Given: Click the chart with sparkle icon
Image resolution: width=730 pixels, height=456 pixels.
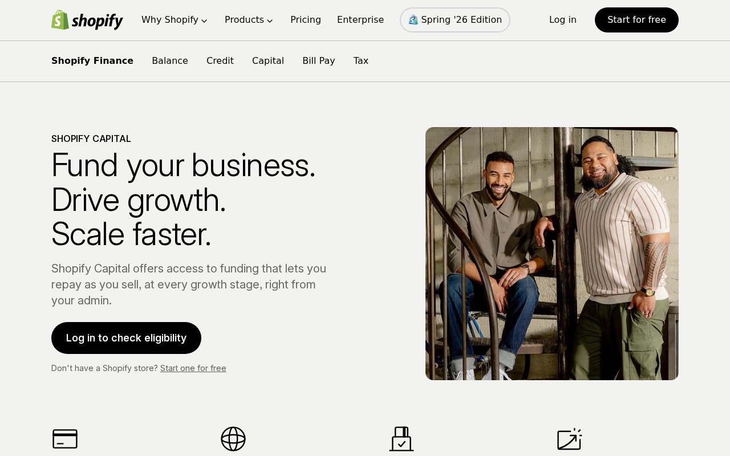Looking at the screenshot, I should 569,439.
